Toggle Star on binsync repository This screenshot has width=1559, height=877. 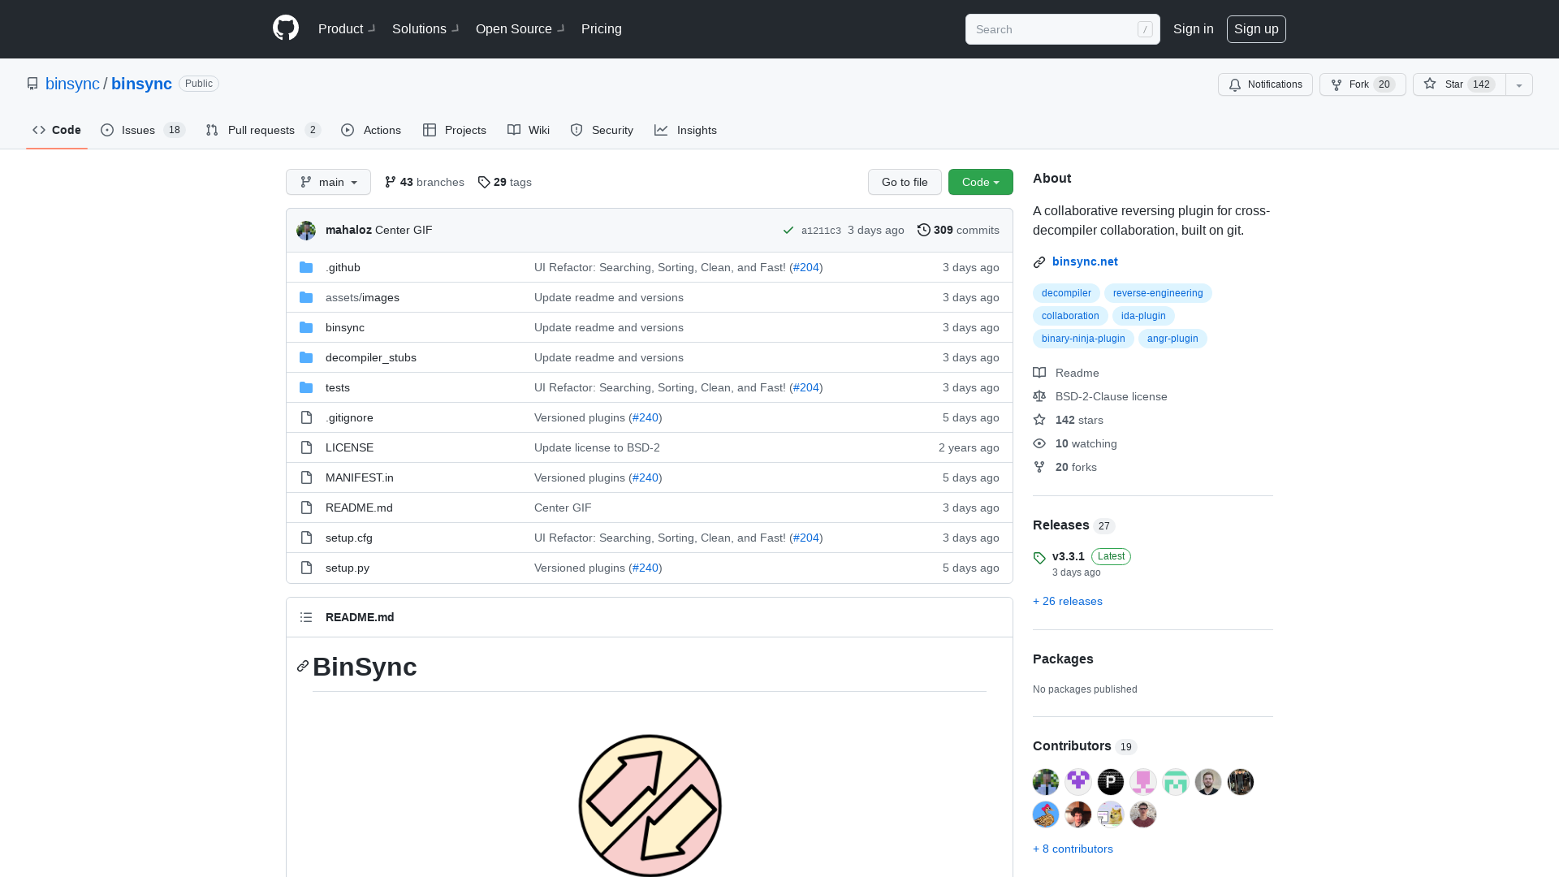(1458, 84)
